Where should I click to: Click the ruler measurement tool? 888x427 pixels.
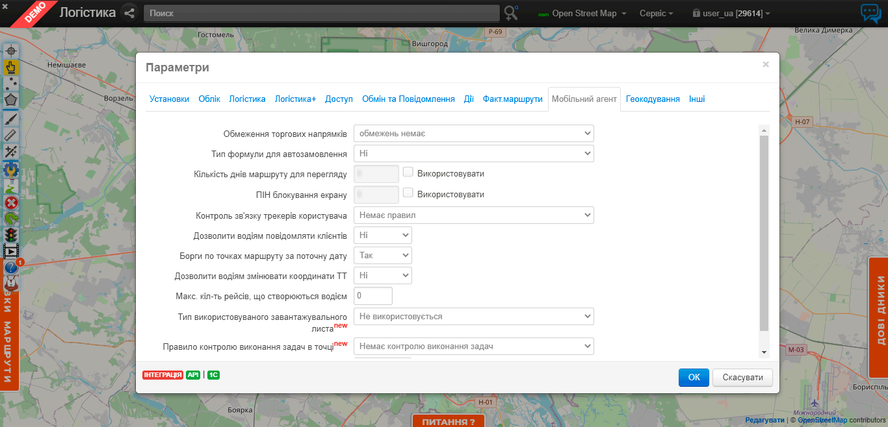(x=11, y=134)
